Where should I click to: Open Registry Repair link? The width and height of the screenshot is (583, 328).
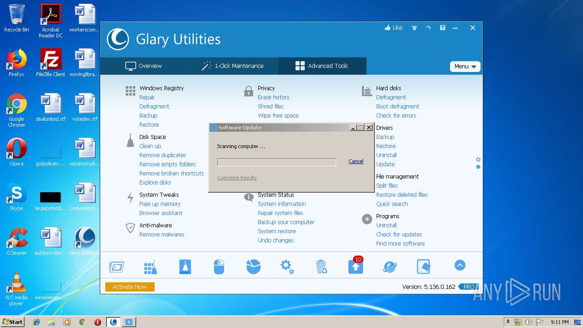pyautogui.click(x=147, y=97)
